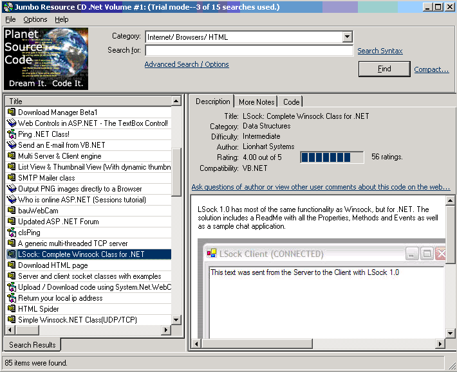Minimize the Jumbo Resource CD window

point(427,7)
